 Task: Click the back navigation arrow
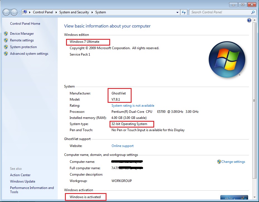tap(6, 12)
